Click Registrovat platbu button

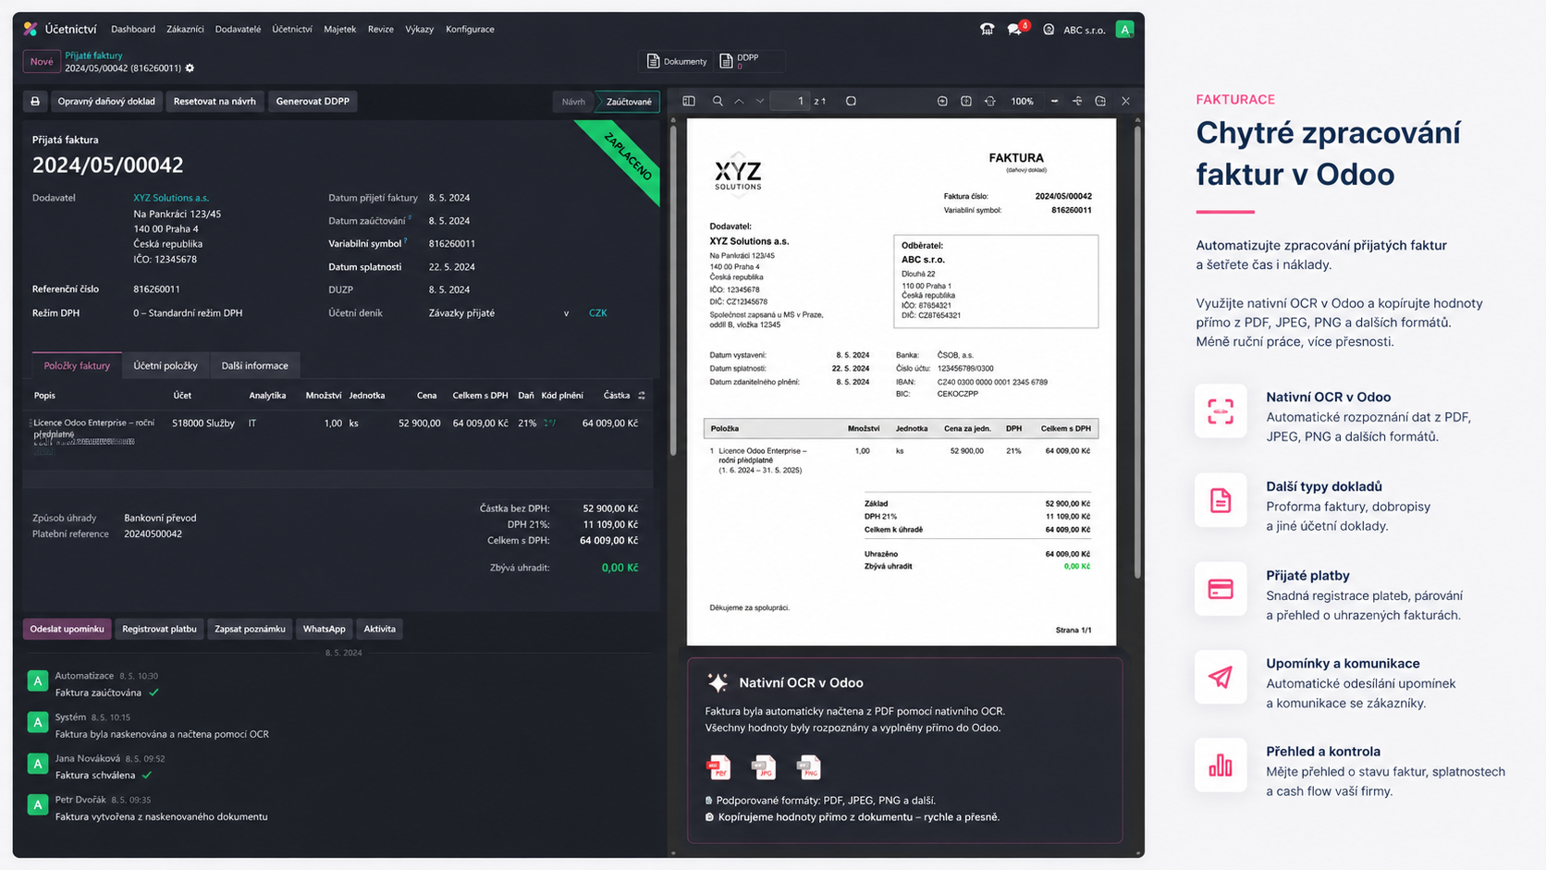(159, 630)
